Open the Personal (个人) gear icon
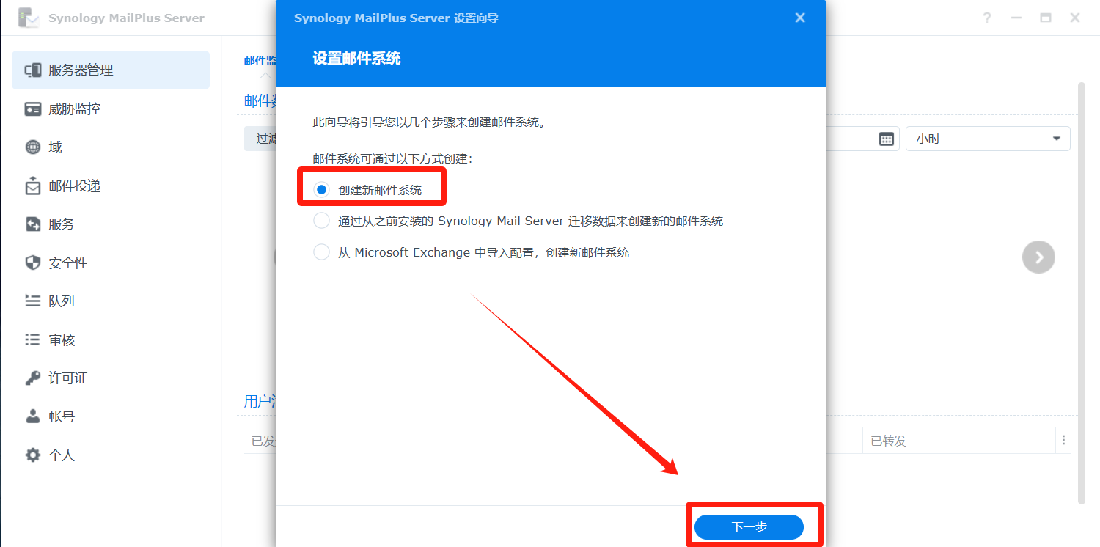Screen dimensions: 1100x547 [x=33, y=455]
